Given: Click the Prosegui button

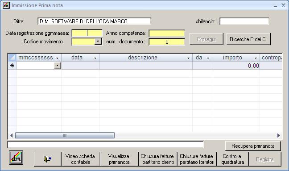Looking at the screenshot, I should point(206,39).
